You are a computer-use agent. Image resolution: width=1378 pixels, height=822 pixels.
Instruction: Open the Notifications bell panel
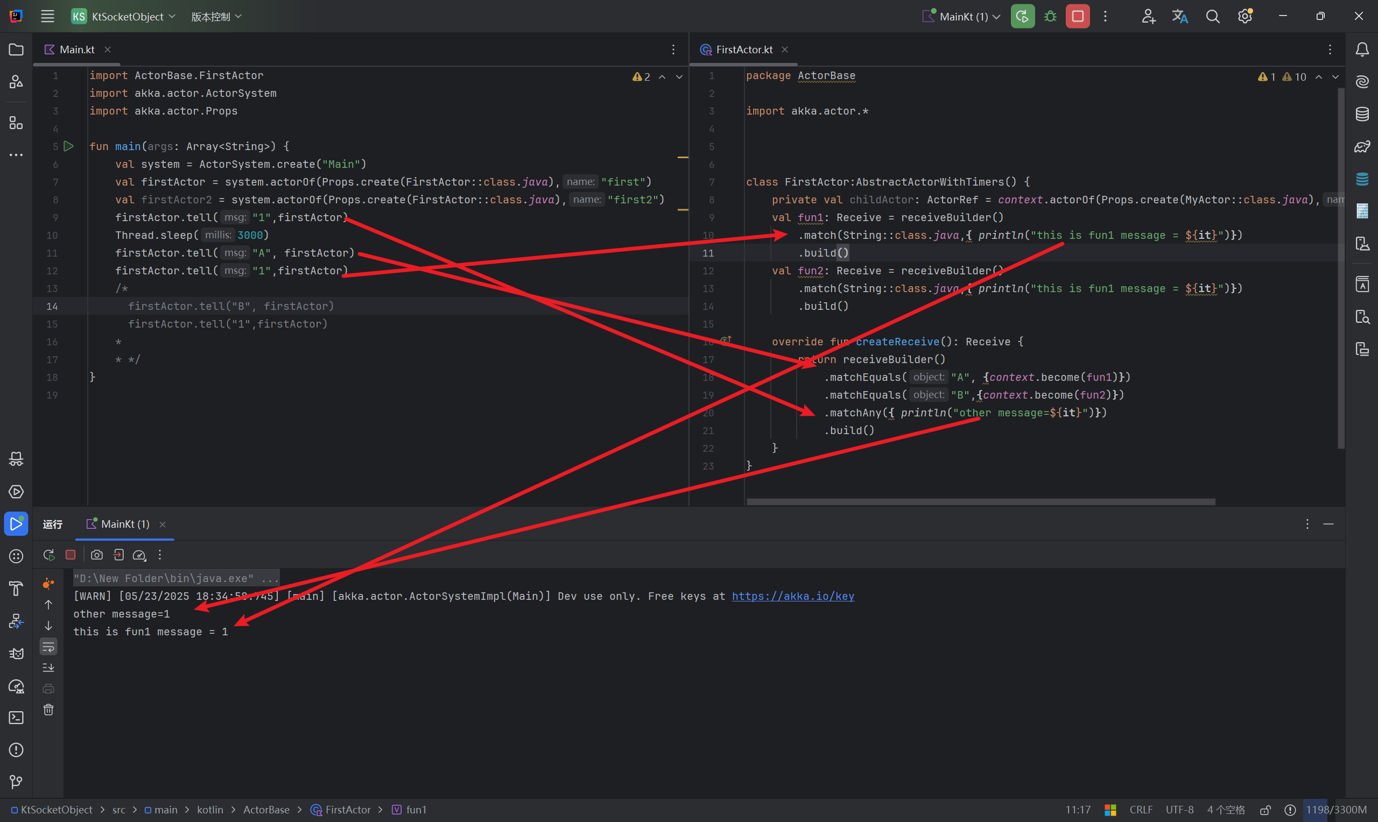pos(1362,50)
